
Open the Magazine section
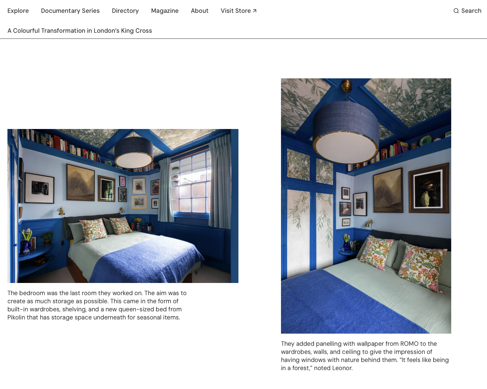[x=165, y=11]
